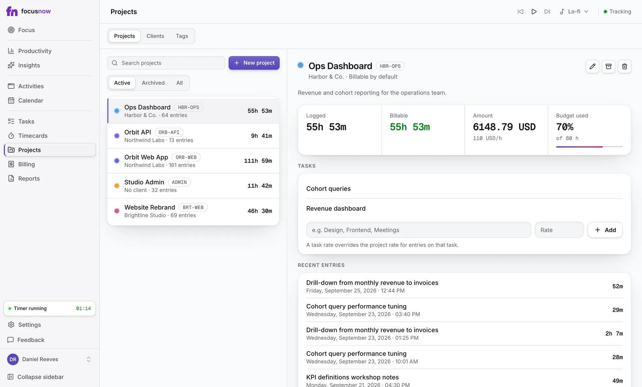Open the Calendar view
Image resolution: width=642 pixels, height=387 pixels.
[x=50, y=101]
